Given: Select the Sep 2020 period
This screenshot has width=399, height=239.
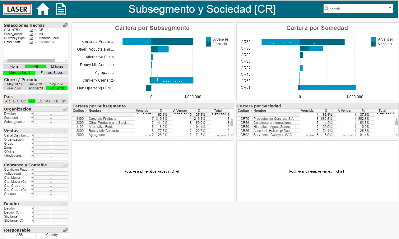Looking at the screenshot, I should pyautogui.click(x=57, y=84).
